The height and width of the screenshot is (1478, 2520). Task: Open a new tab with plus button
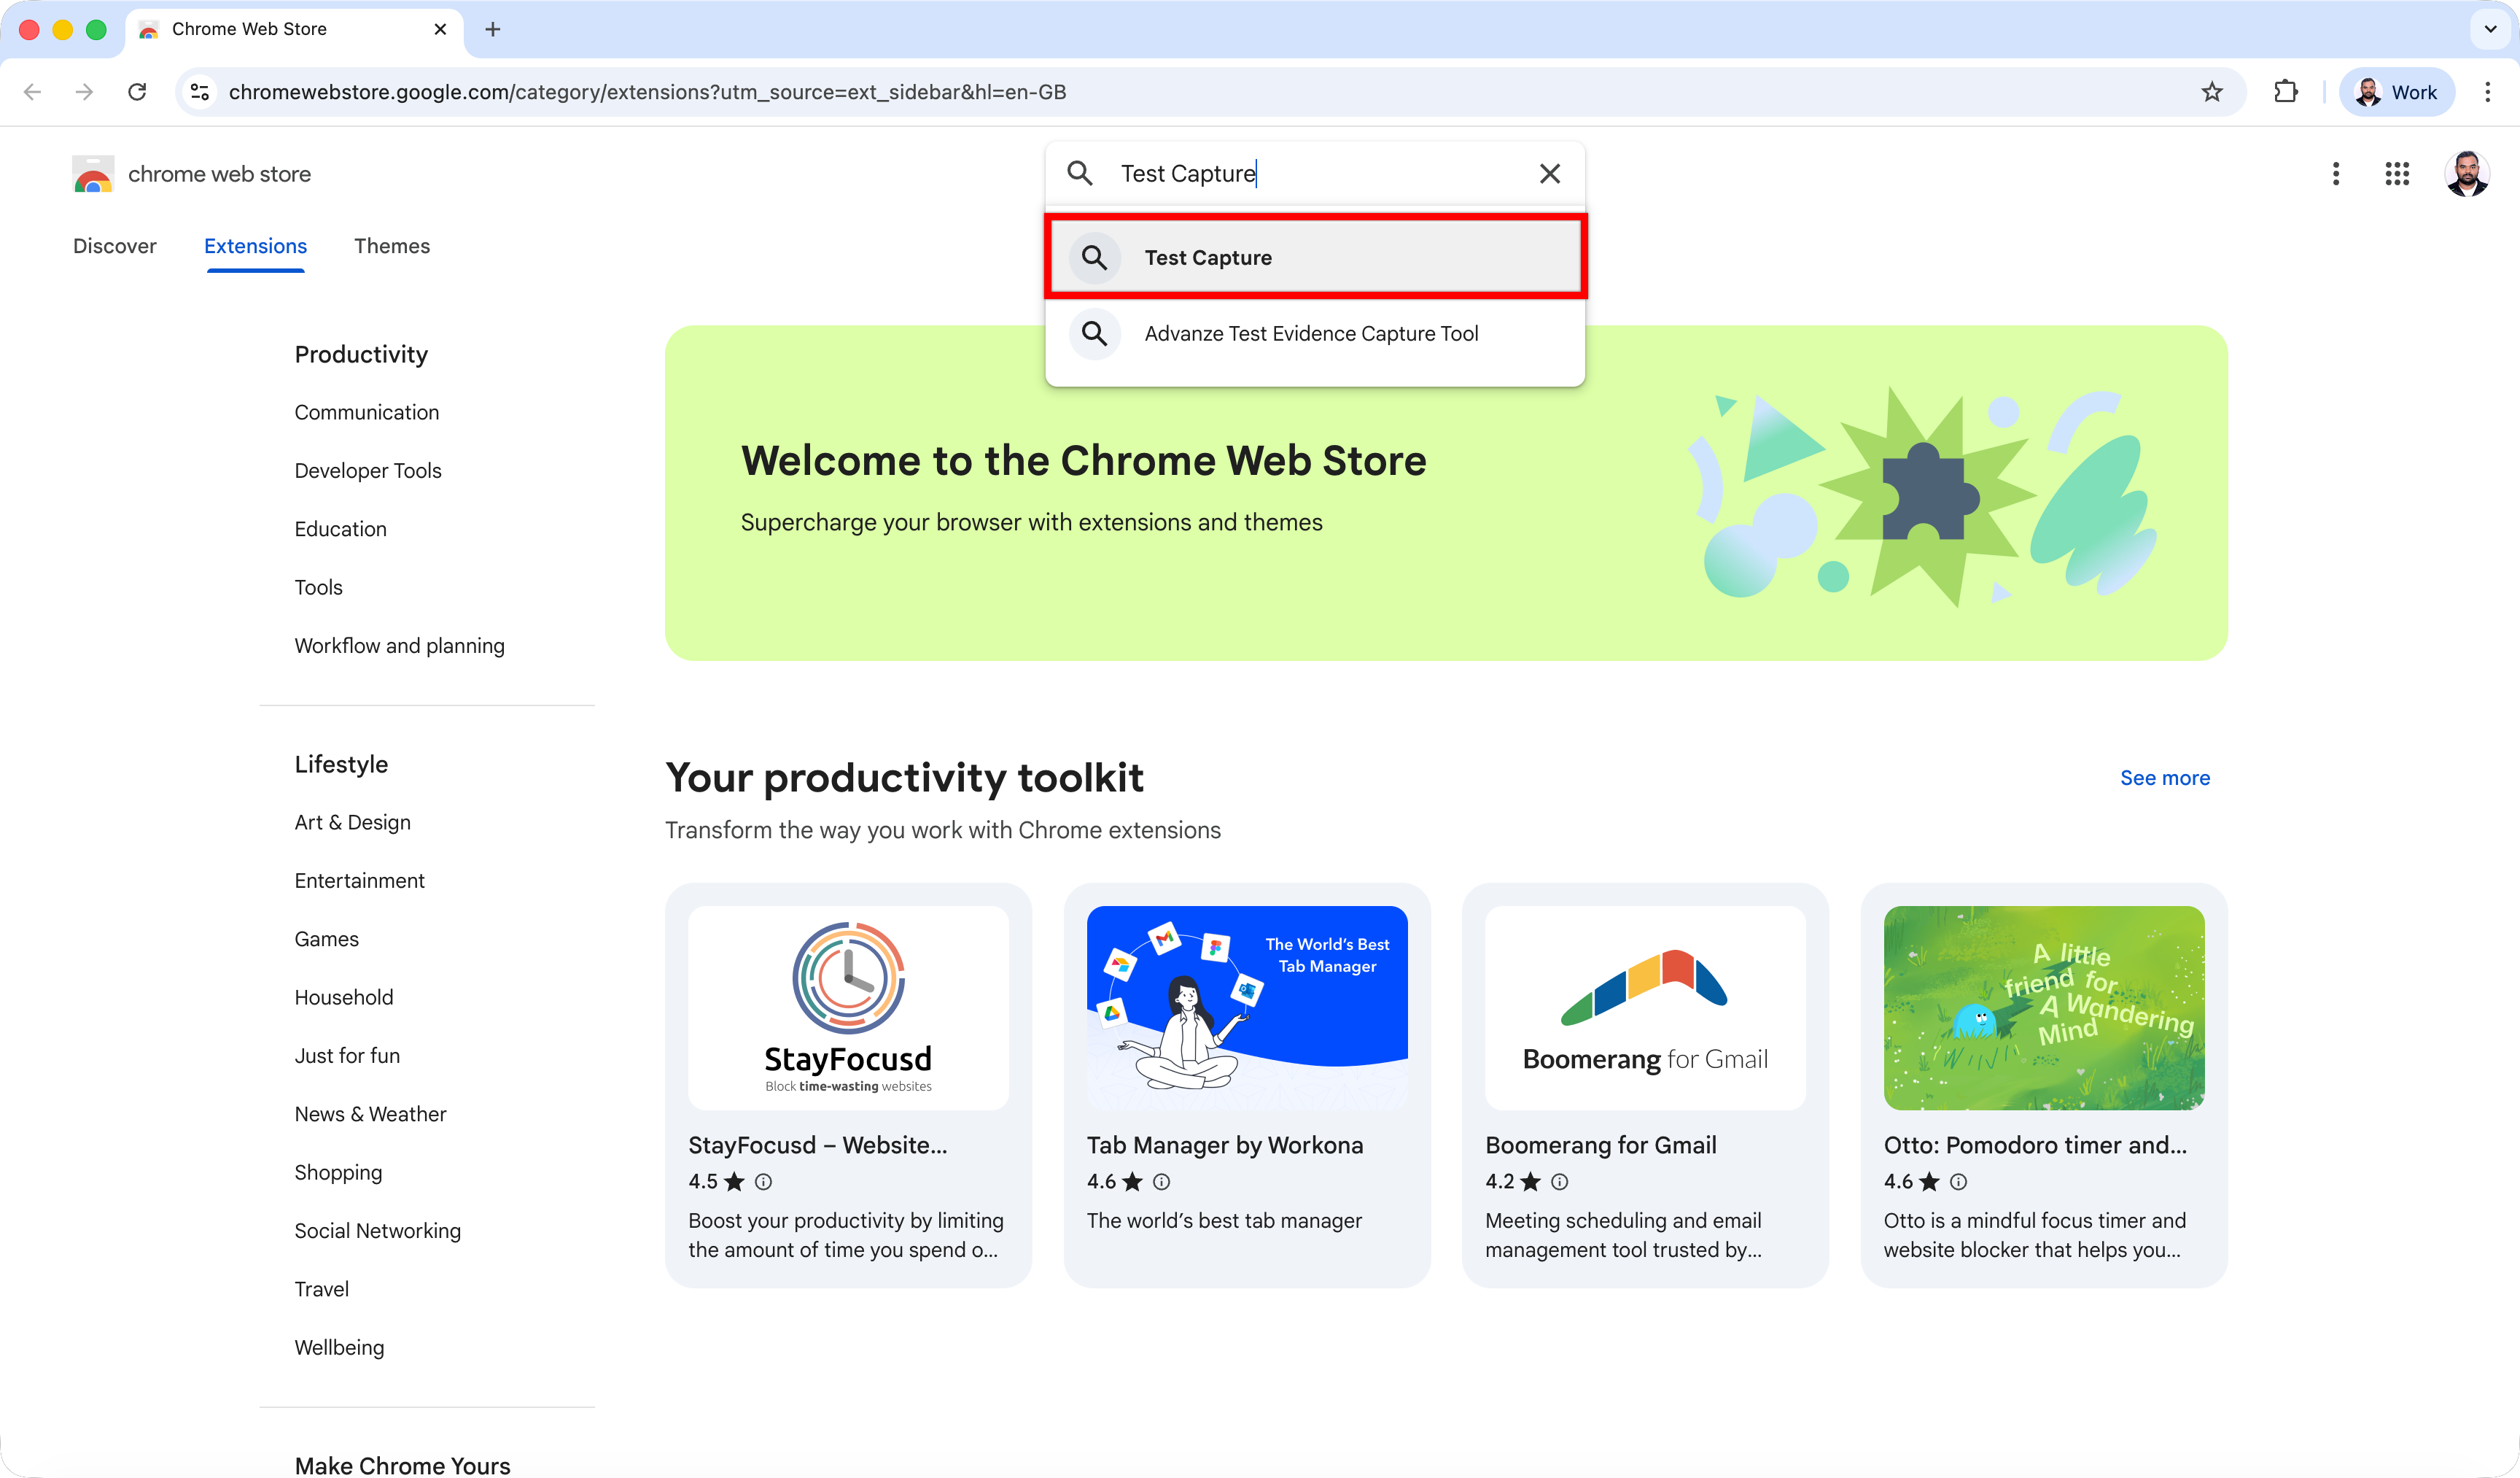coord(492,29)
